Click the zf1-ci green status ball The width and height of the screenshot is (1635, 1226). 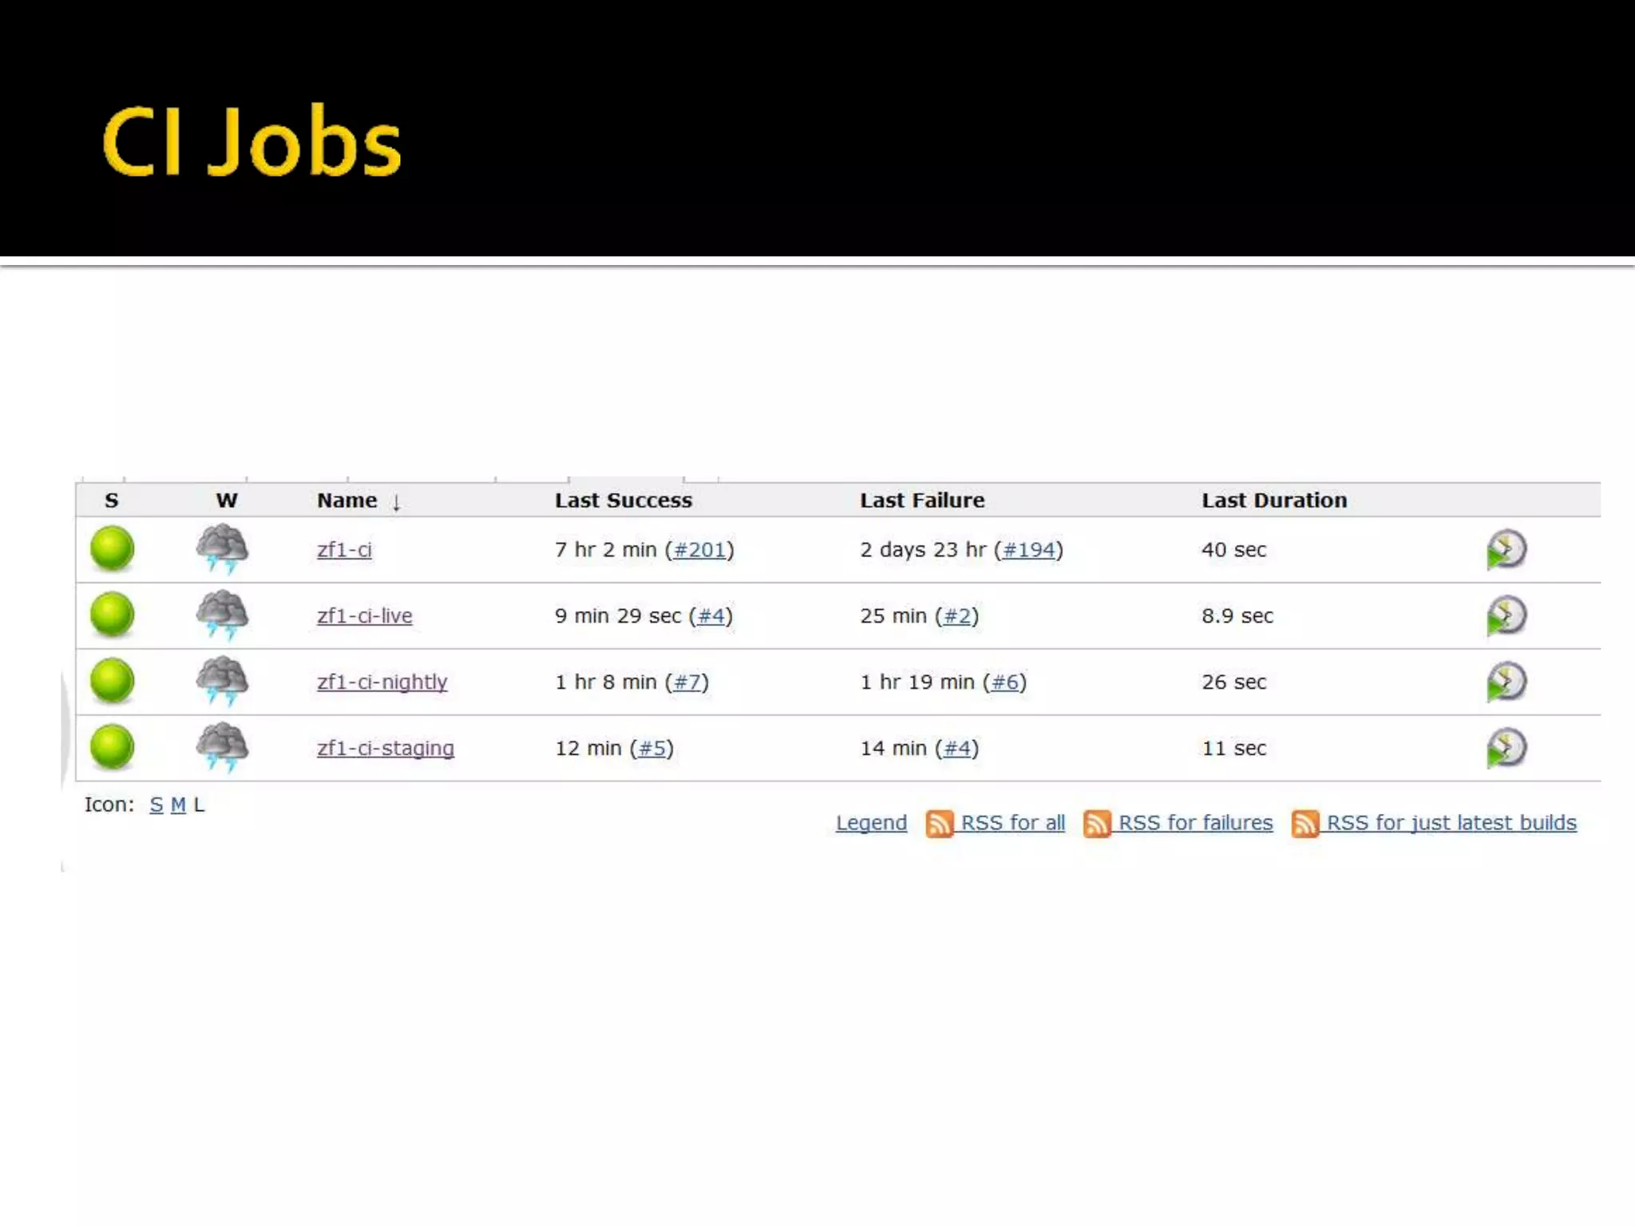click(x=112, y=548)
